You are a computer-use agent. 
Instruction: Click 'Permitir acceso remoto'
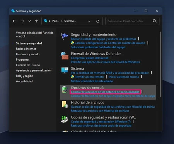click(x=89, y=77)
